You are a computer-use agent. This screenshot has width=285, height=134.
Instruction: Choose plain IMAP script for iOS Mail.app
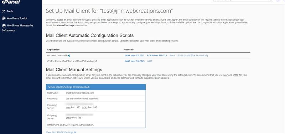pos(150,61)
